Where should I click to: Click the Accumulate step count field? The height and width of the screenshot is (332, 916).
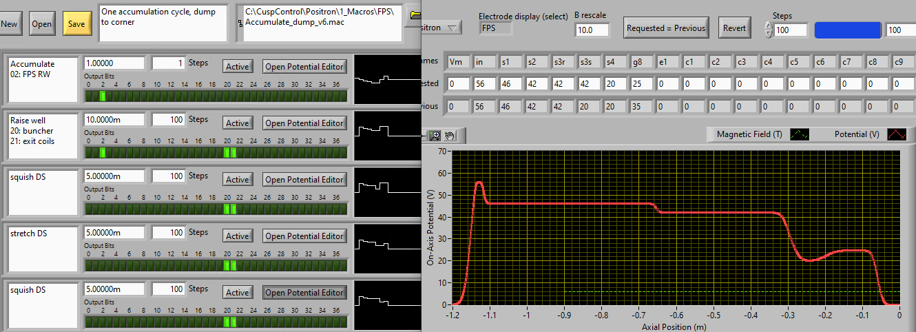point(168,63)
